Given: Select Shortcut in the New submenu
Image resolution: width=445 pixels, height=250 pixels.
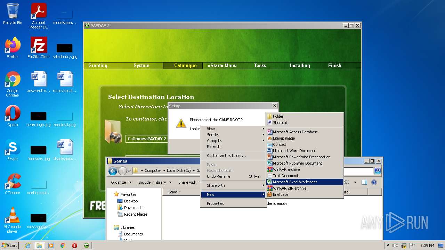Looking at the screenshot, I should pyautogui.click(x=305, y=123).
